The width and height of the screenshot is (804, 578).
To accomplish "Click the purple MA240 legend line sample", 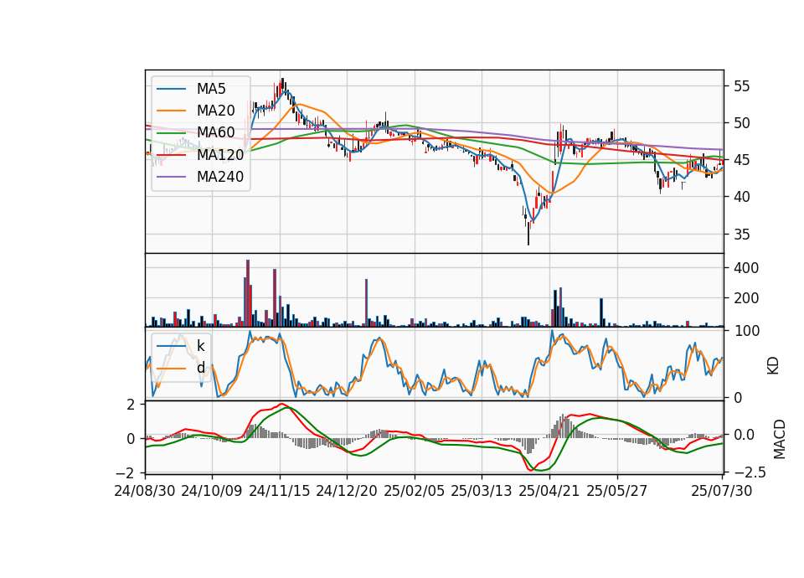I will [171, 177].
